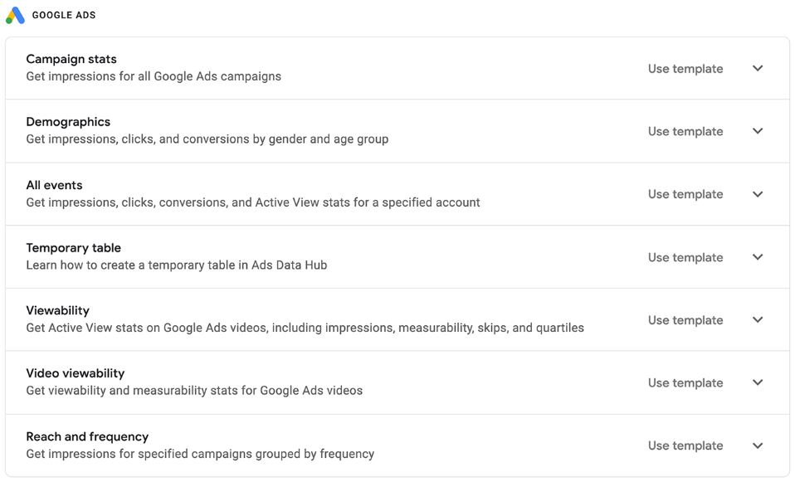This screenshot has height=482, width=795.
Task: Select the Demographics template title
Action: [68, 122]
